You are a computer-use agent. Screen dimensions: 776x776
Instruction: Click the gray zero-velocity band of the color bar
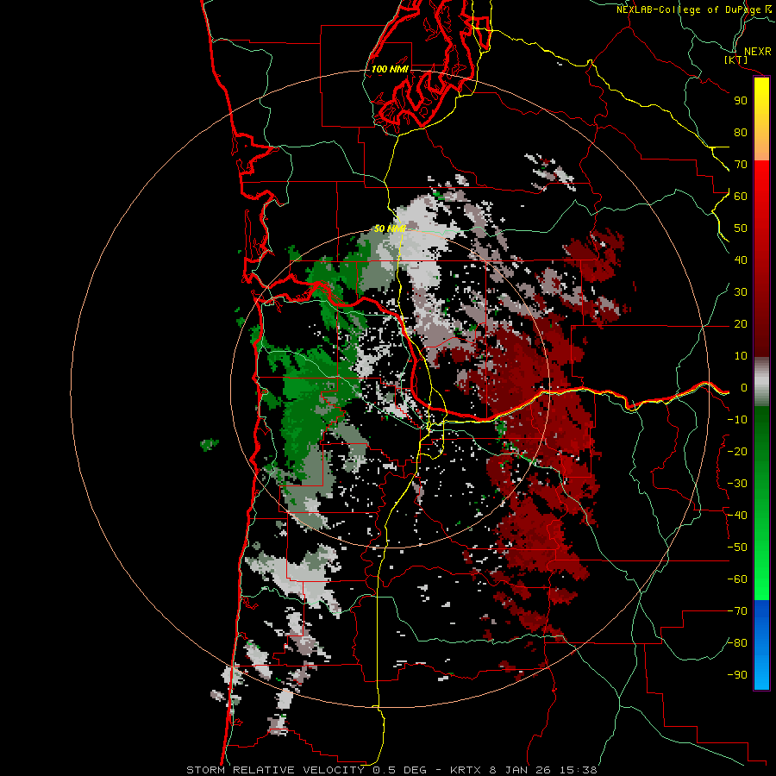761,382
